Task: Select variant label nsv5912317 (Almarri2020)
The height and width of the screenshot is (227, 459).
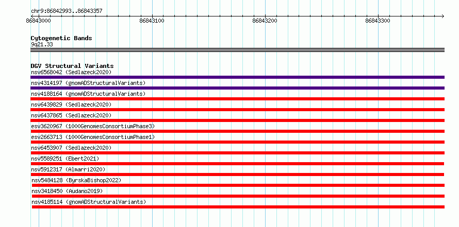Action: click(68, 169)
